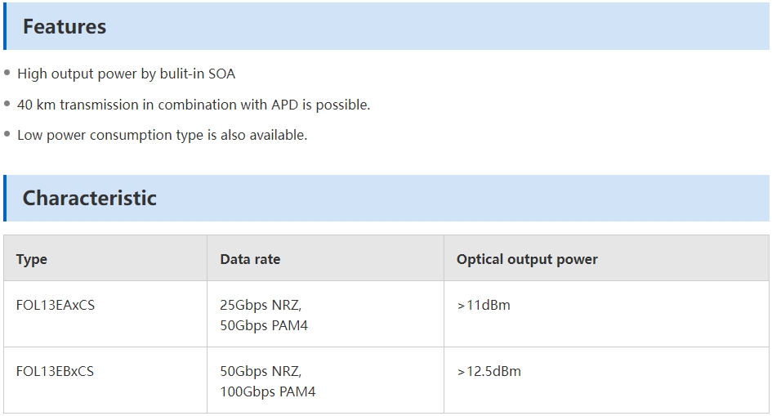Screen dimensions: 772x416
Task: Click the Characteristic section heading
Action: (x=90, y=198)
